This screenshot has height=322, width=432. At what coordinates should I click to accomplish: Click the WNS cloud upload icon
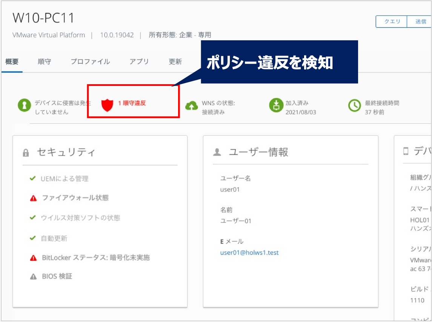coord(192,106)
